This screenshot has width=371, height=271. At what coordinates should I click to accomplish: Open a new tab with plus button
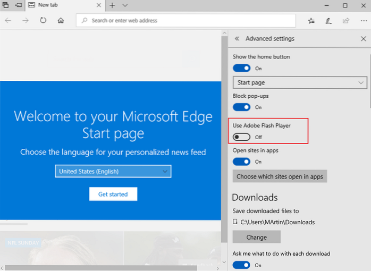(112, 5)
